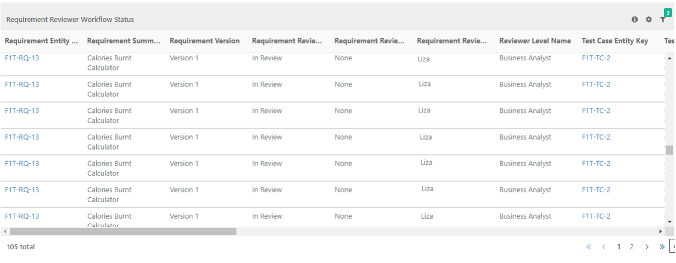Sort by Reviewer Level Name header

tap(535, 41)
